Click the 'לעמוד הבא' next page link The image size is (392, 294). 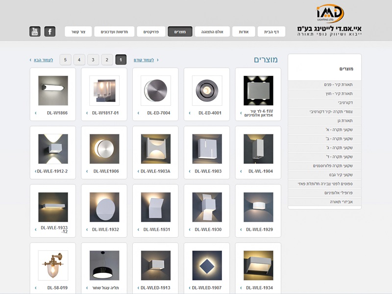coord(43,60)
